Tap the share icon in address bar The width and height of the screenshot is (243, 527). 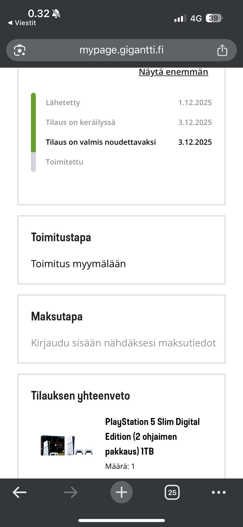tap(222, 50)
